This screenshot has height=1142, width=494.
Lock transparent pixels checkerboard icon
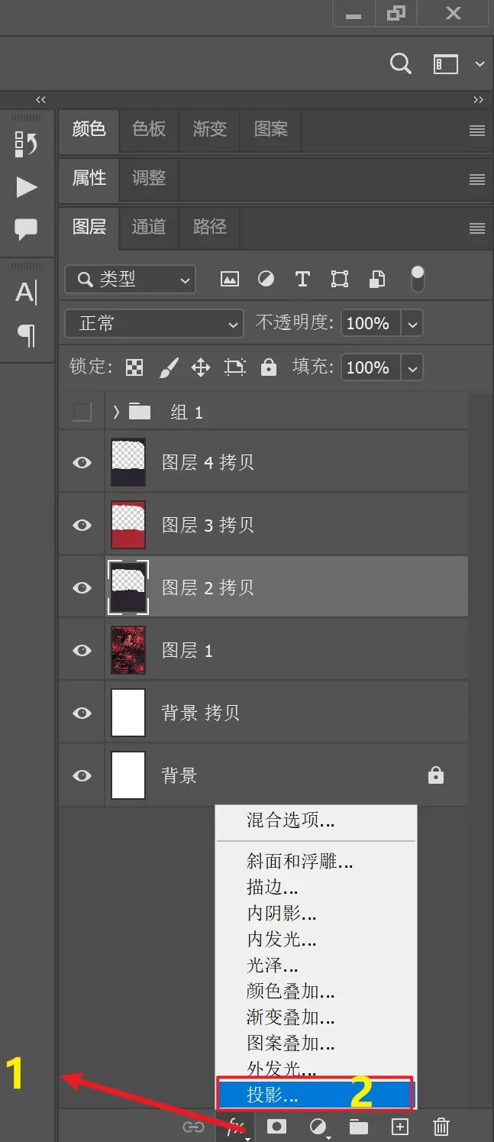[134, 367]
